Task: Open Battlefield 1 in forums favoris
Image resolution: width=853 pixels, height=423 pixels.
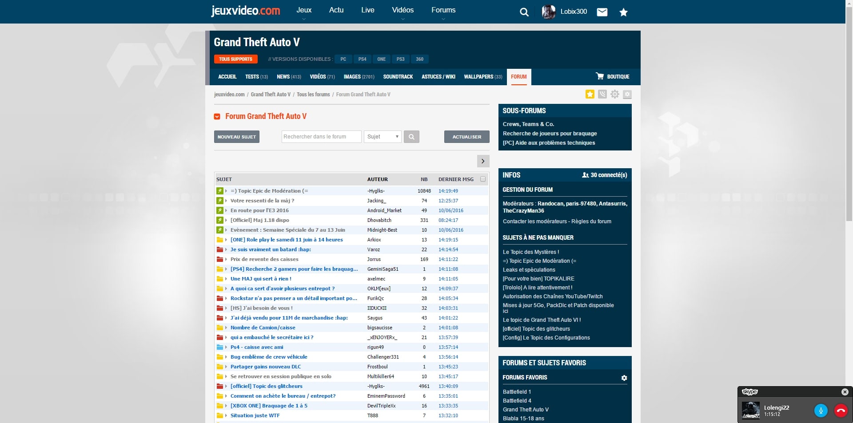Action: click(x=517, y=392)
